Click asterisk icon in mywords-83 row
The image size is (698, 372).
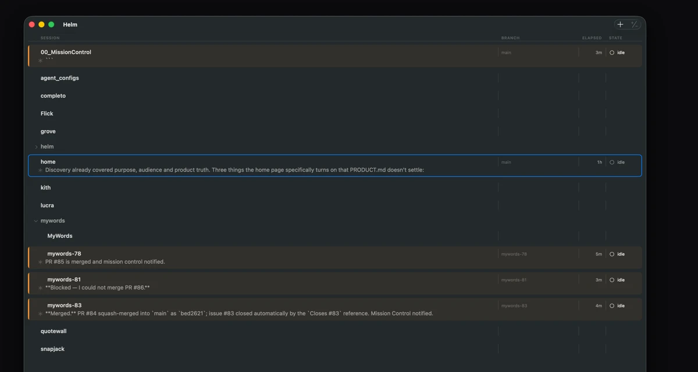coord(40,314)
